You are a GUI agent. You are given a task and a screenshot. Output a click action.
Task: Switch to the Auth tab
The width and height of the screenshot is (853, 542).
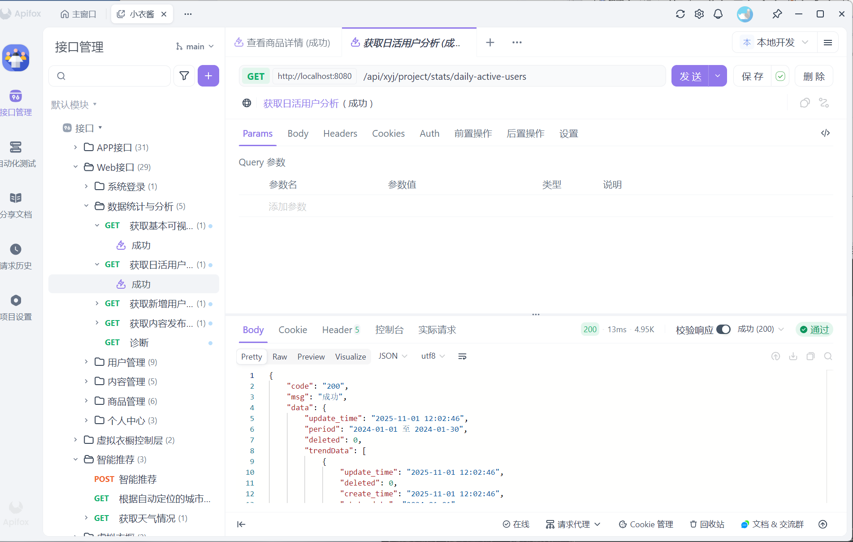[x=429, y=134]
